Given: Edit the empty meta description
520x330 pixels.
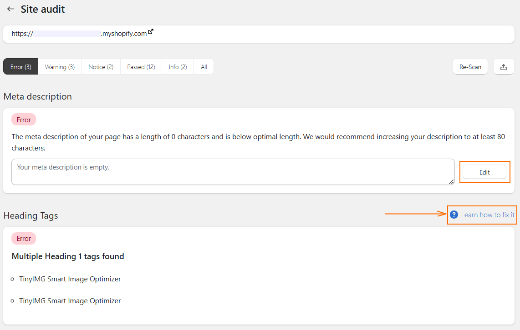Looking at the screenshot, I should 484,172.
